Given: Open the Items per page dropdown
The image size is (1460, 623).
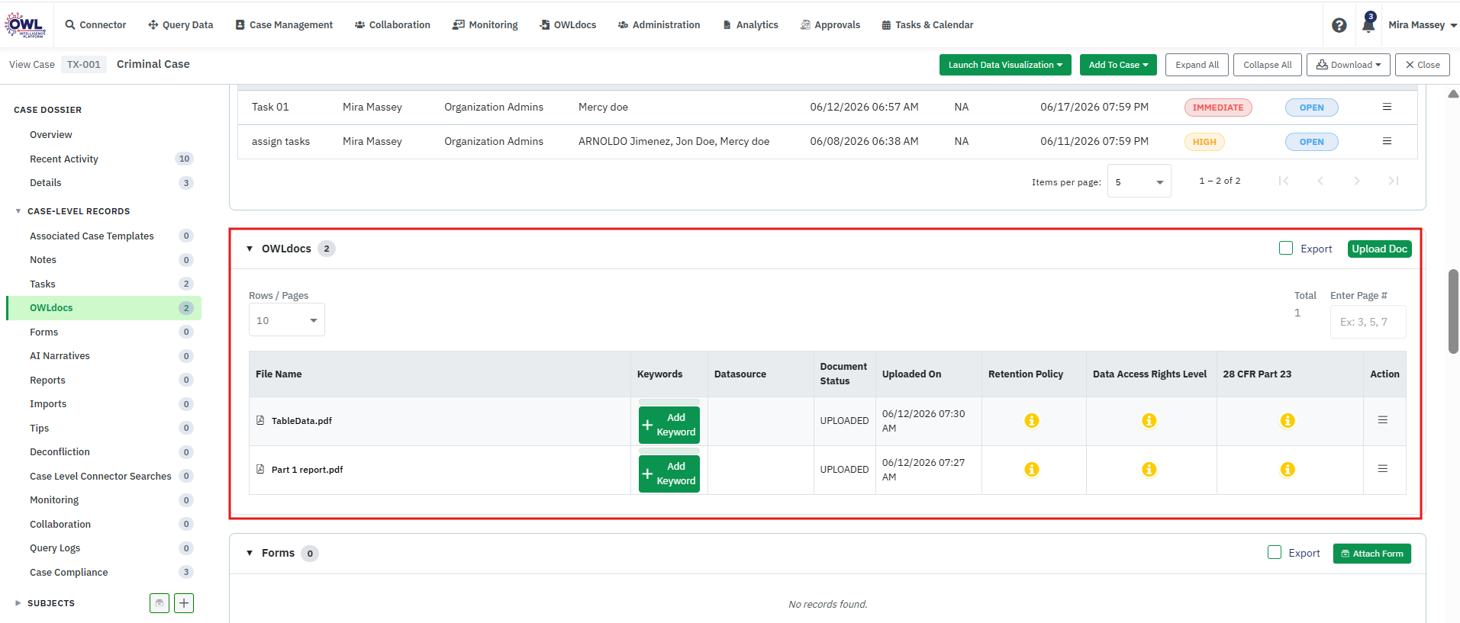Looking at the screenshot, I should coord(1139,181).
